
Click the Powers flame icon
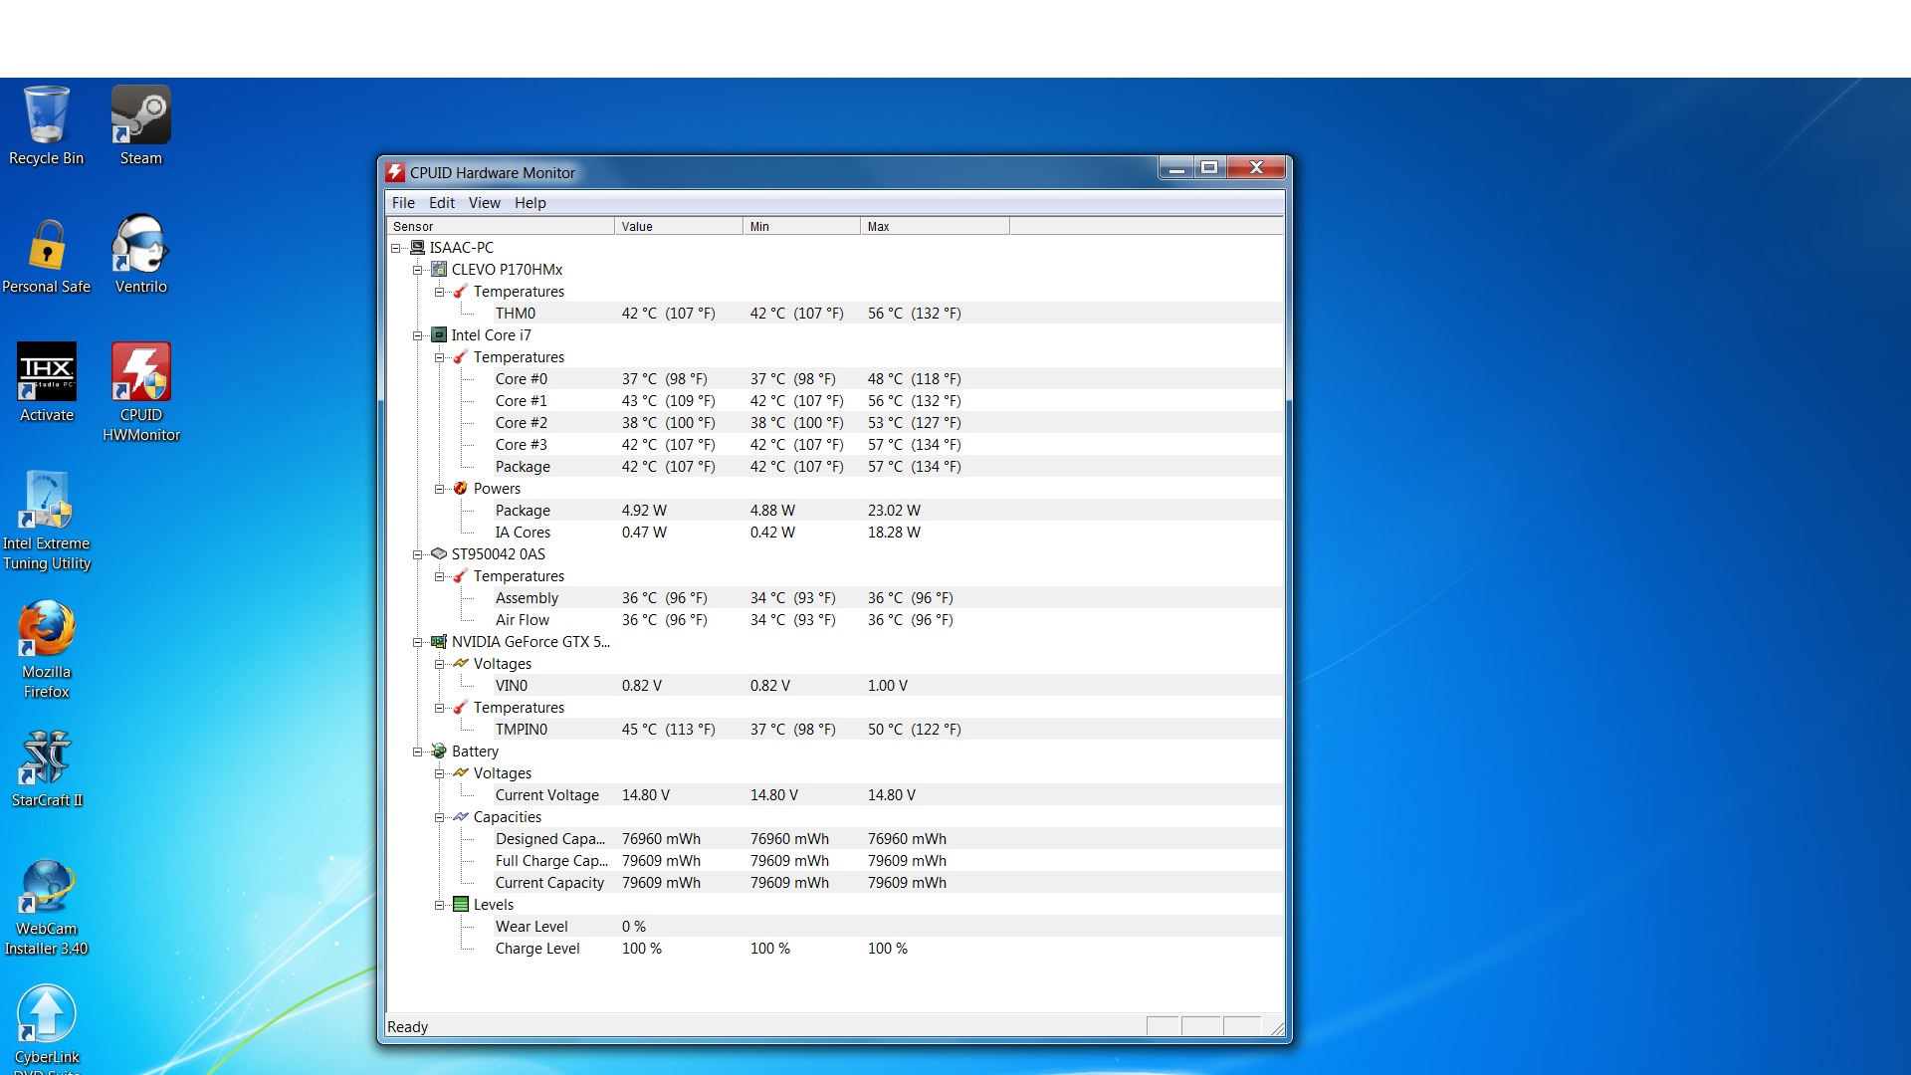(x=461, y=489)
